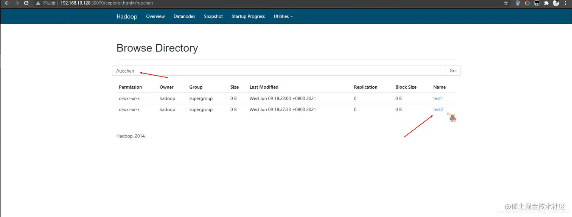Click the Browse Directory heading
The image size is (572, 217).
point(157,48)
